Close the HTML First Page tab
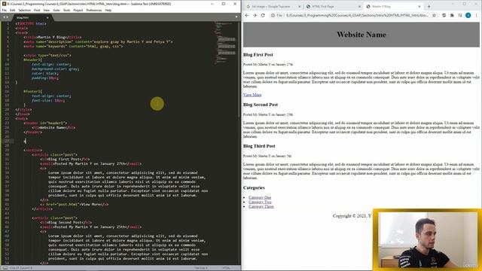Screen dimensions: 482x271 tap(359, 6)
